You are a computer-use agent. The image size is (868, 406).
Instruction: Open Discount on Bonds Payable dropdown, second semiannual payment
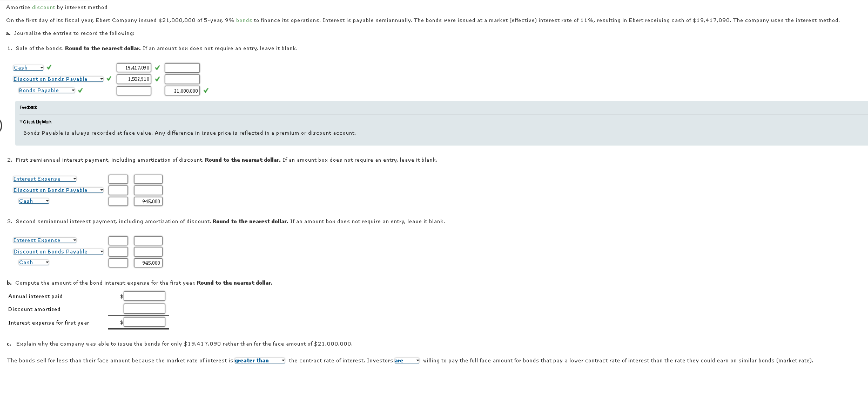pyautogui.click(x=58, y=251)
